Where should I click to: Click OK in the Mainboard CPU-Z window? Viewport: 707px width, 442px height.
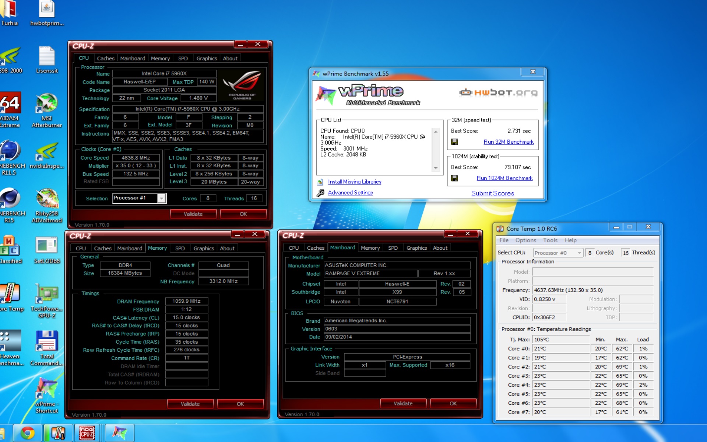point(453,404)
